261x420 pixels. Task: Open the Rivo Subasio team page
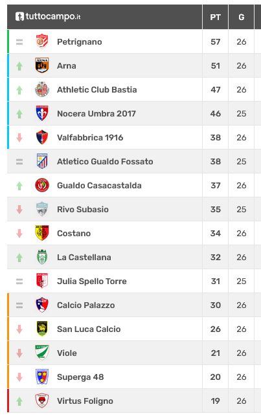pyautogui.click(x=83, y=209)
